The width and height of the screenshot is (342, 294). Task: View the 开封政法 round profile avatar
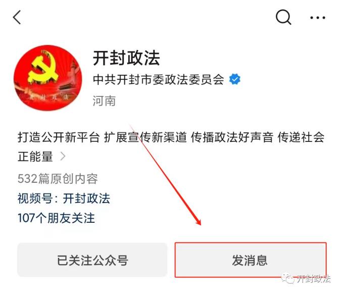pos(48,78)
